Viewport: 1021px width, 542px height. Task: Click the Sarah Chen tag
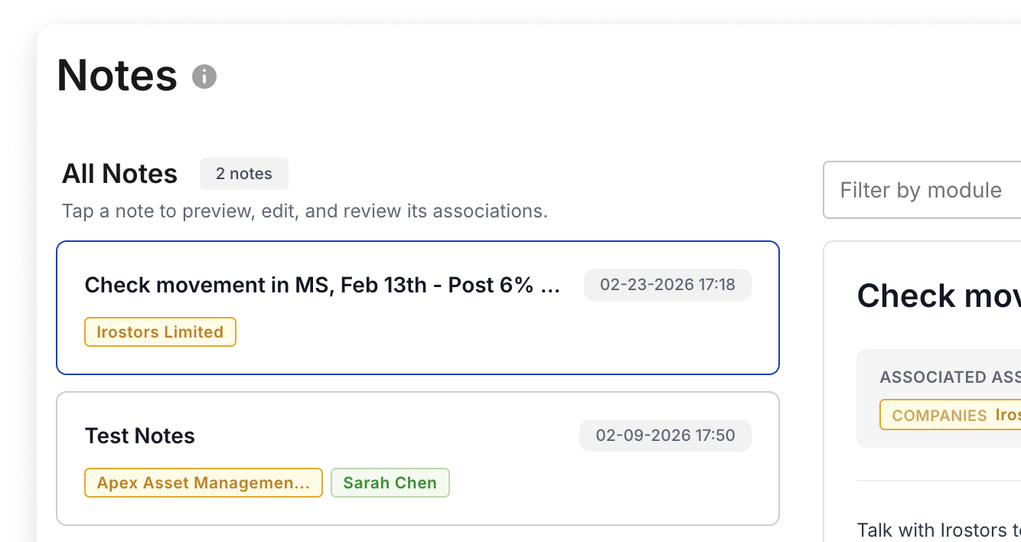coord(390,483)
